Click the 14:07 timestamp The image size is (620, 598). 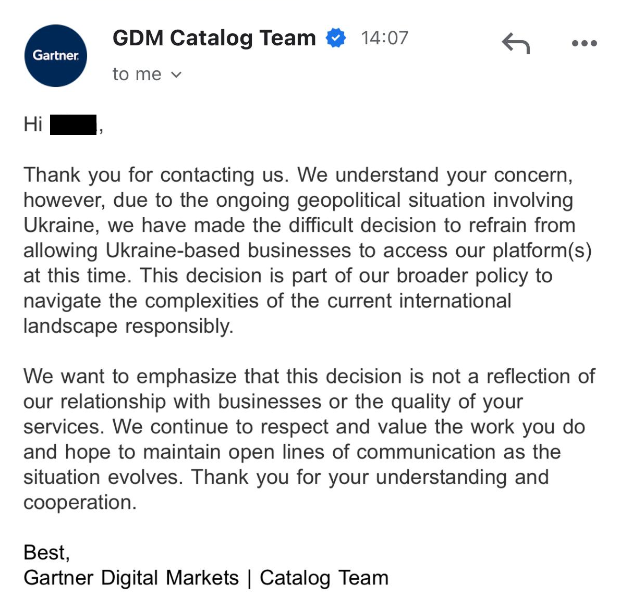coord(384,39)
